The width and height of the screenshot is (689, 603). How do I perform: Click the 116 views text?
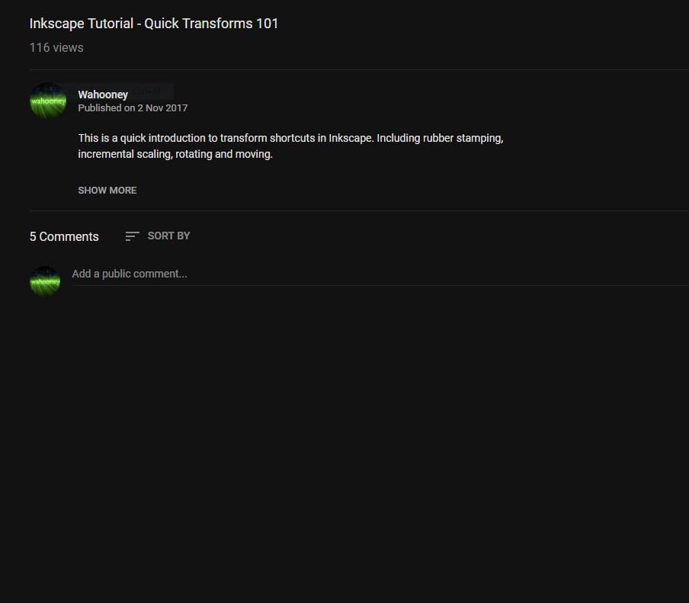(56, 47)
